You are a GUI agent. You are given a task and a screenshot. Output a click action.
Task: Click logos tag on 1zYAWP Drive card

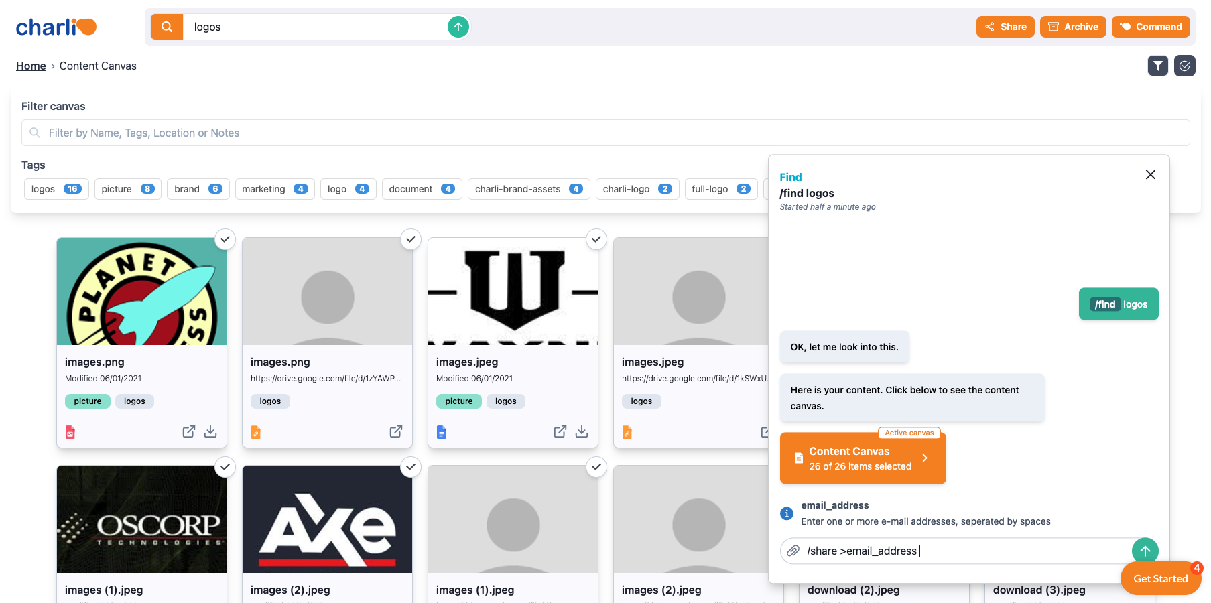click(271, 401)
